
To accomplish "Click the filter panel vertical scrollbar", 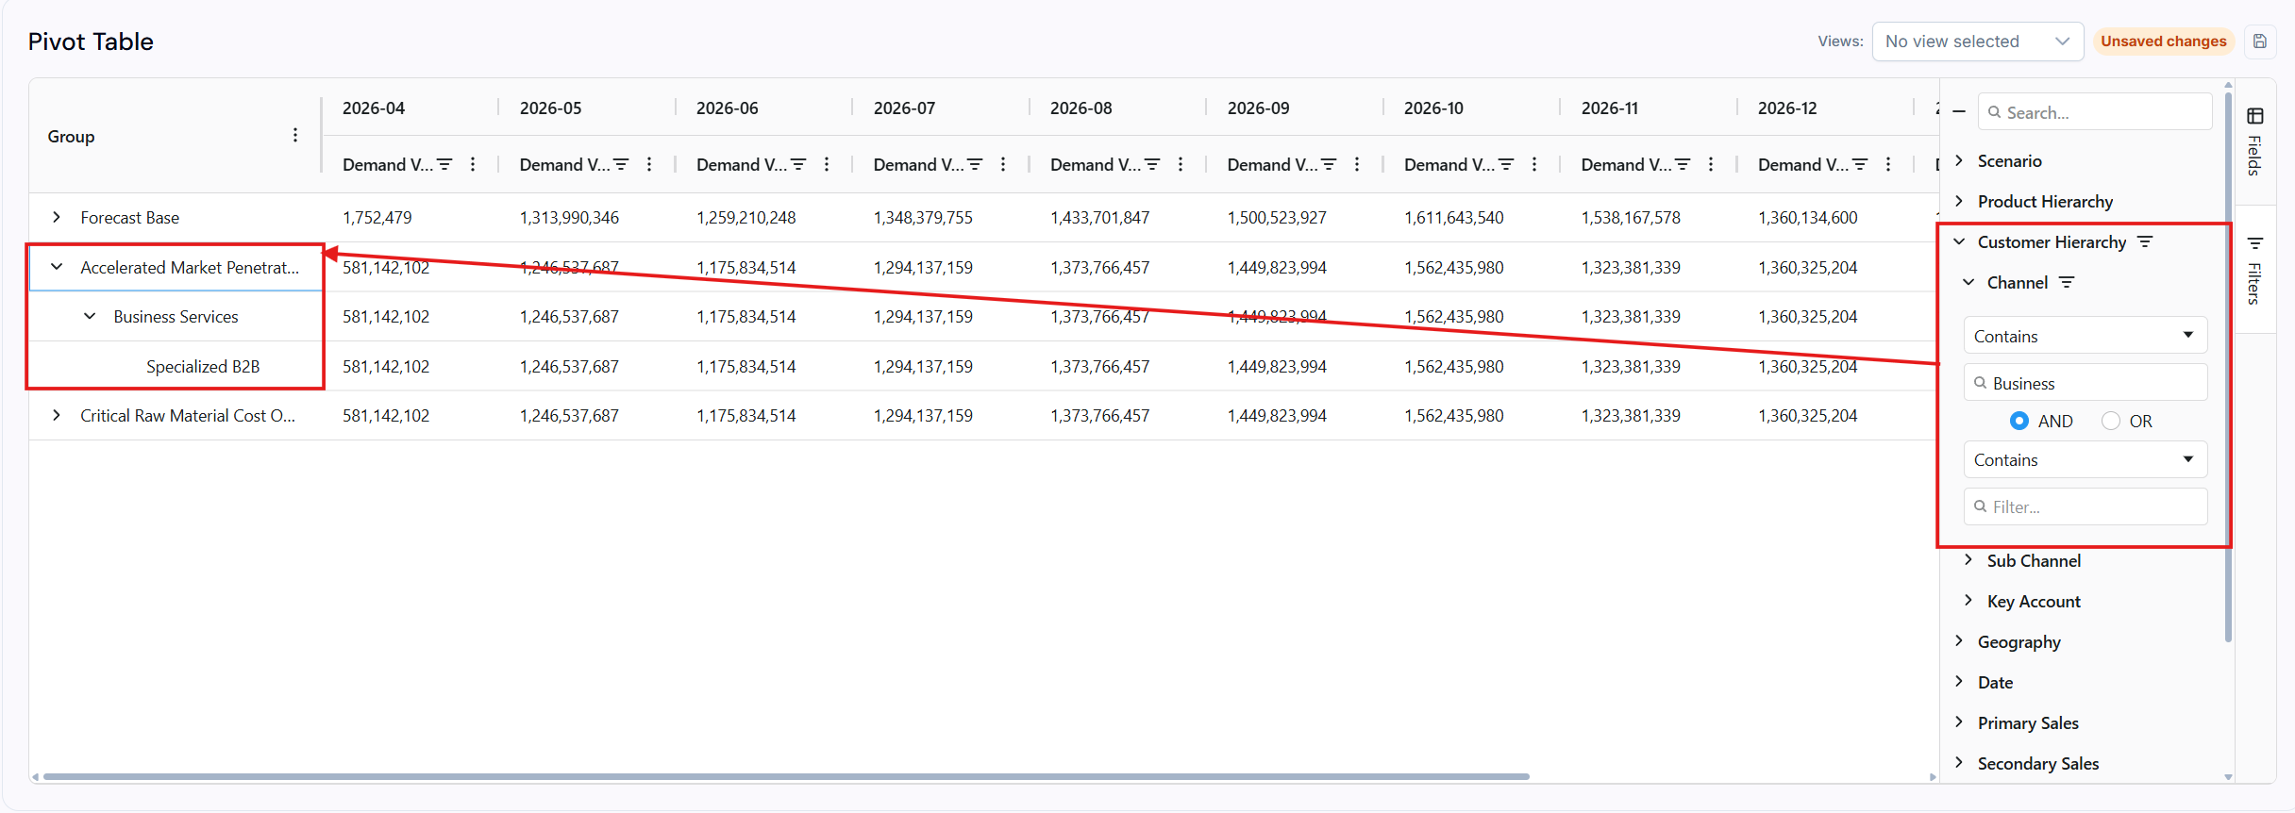I will [2228, 368].
